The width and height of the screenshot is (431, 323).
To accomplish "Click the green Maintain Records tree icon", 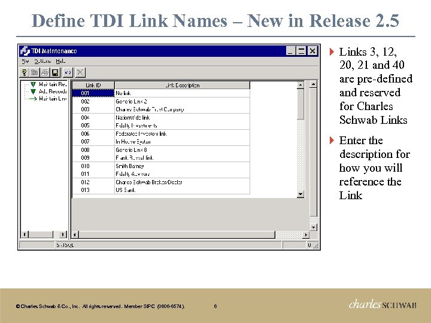I will click(33, 84).
